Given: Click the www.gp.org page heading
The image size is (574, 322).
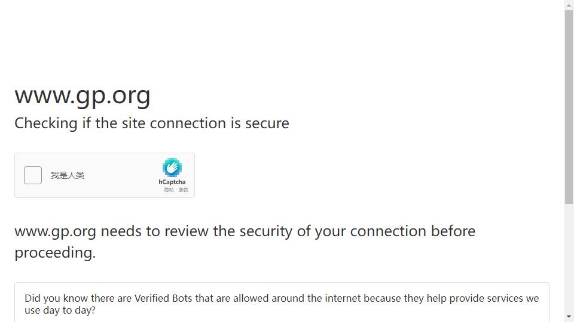Looking at the screenshot, I should pos(83,95).
